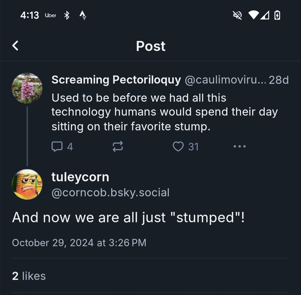The width and height of the screenshot is (301, 295).
Task: Tap the October 29, 2024 timestamp
Action: click(79, 243)
